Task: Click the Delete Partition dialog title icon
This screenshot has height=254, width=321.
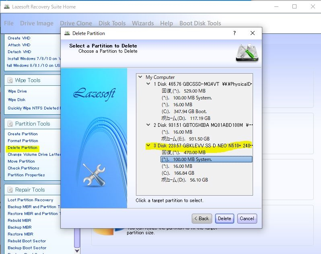Action: 67,33
